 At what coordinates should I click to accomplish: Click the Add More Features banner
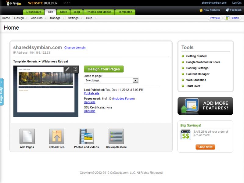205,106
